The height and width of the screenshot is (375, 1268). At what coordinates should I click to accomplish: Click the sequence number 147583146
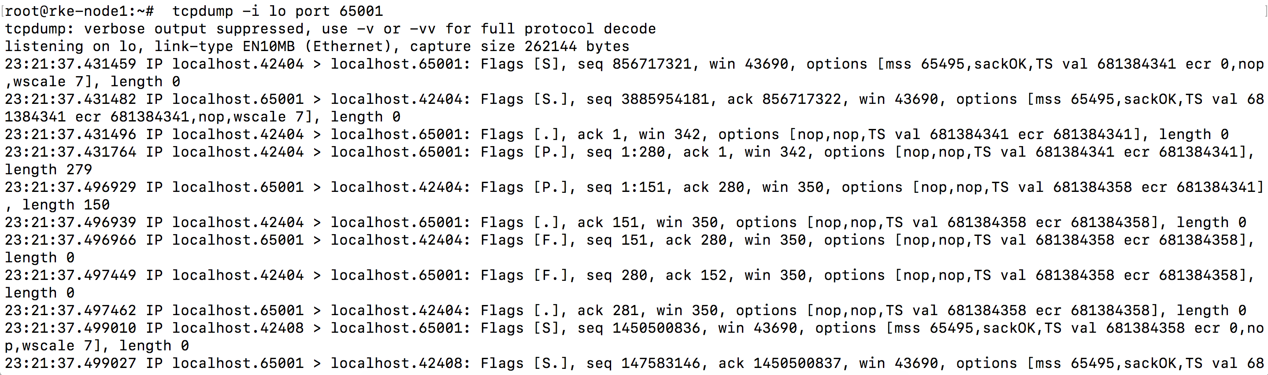660,363
